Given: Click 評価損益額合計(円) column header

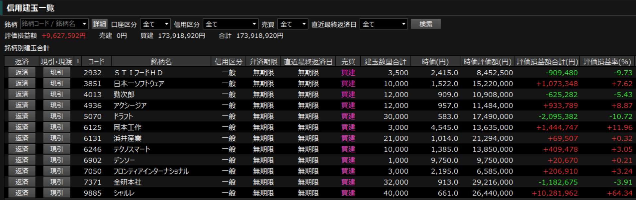Looking at the screenshot, I should pyautogui.click(x=547, y=61).
